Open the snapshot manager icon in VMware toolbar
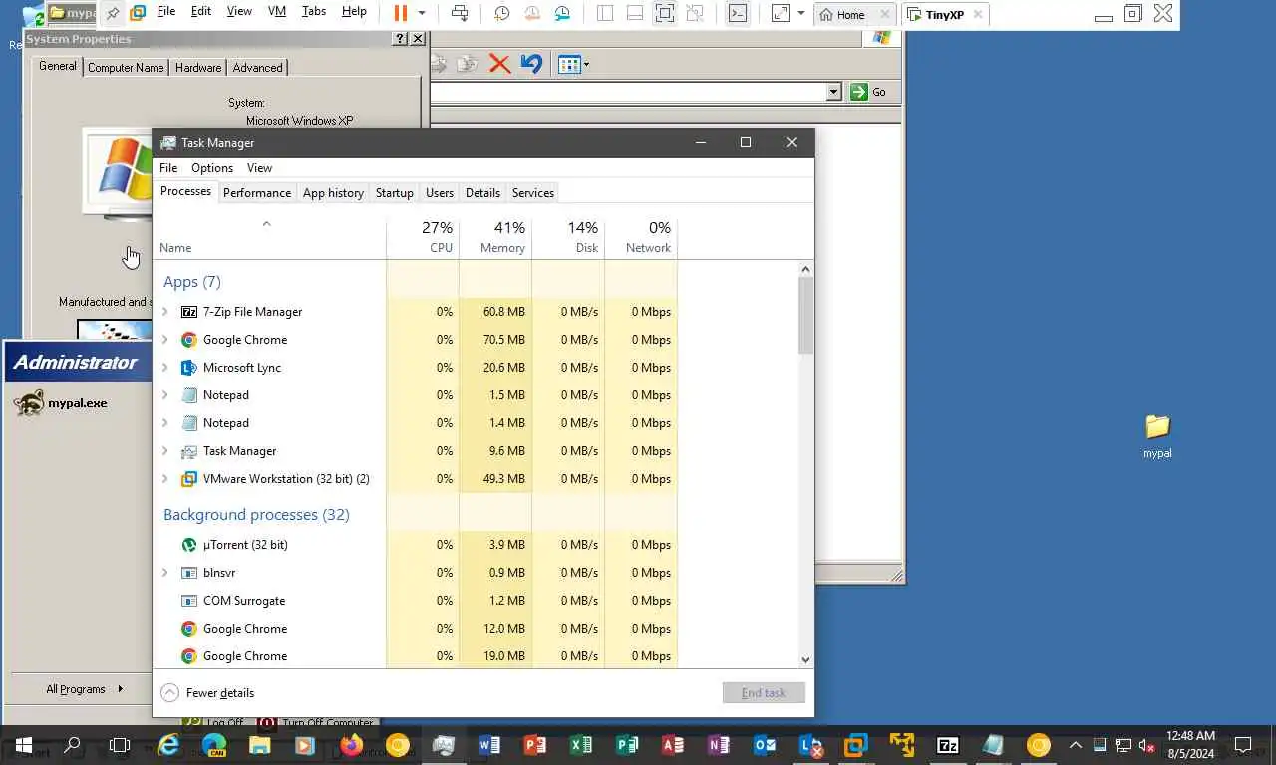The image size is (1276, 765). (x=563, y=13)
